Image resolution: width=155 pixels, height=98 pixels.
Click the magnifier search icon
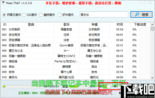pos(137,14)
